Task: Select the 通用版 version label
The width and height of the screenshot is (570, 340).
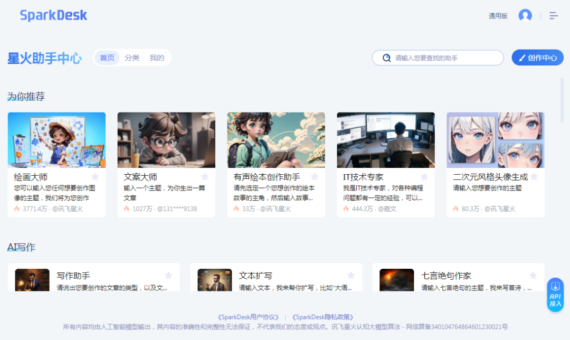Action: pos(498,16)
